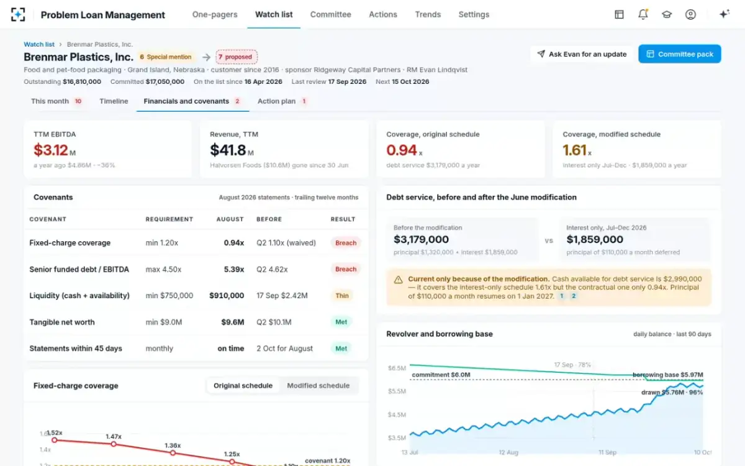Open the Actions tab
This screenshot has height=466, width=745.
[x=383, y=14]
